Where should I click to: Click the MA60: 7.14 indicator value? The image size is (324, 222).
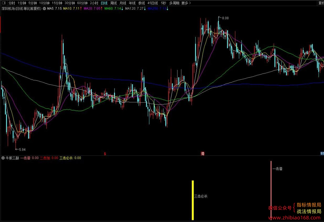pos(114,9)
